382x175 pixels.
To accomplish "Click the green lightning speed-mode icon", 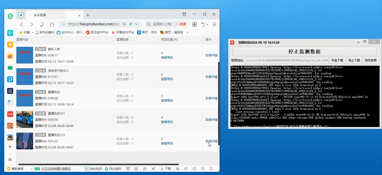I will click(x=131, y=24).
